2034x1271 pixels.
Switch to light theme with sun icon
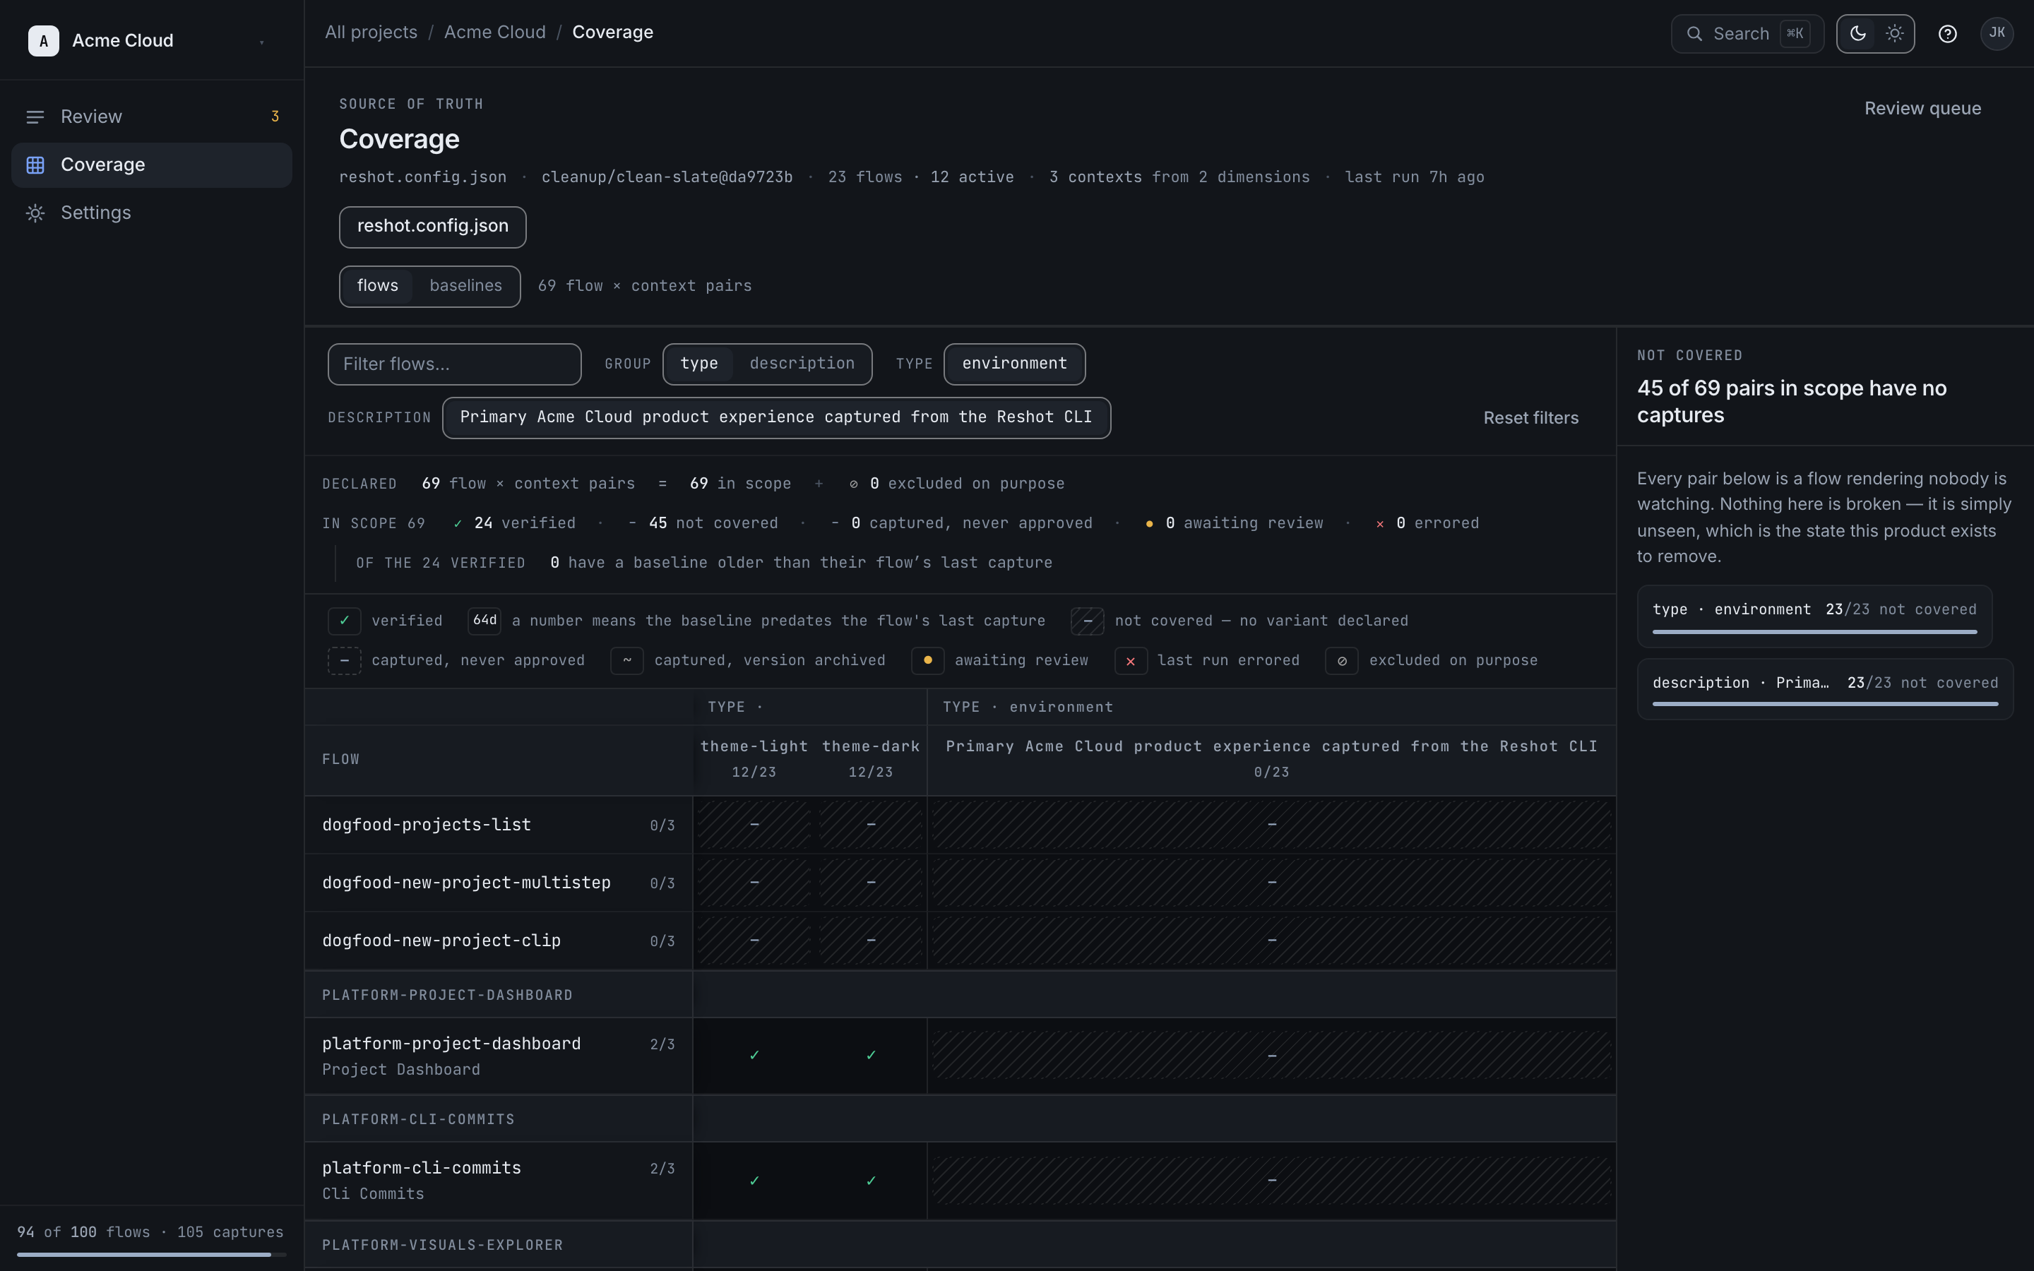pos(1894,34)
